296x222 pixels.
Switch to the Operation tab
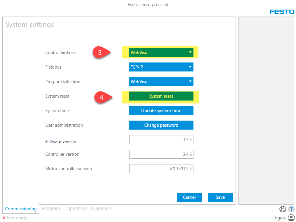[77, 208]
